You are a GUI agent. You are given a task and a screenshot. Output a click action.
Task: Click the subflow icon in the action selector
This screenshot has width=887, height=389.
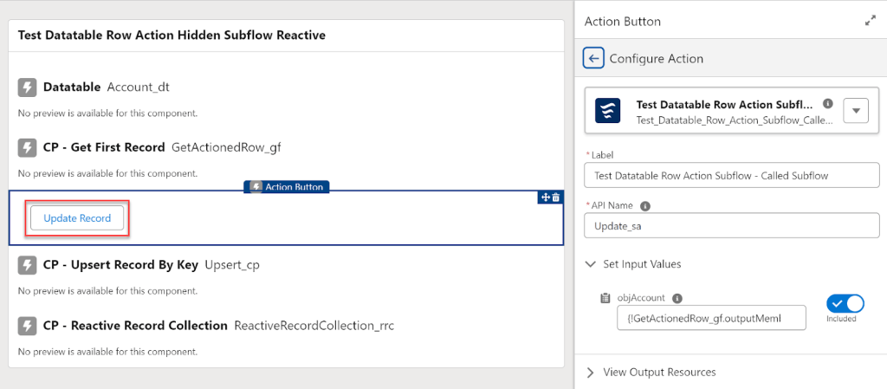[608, 111]
